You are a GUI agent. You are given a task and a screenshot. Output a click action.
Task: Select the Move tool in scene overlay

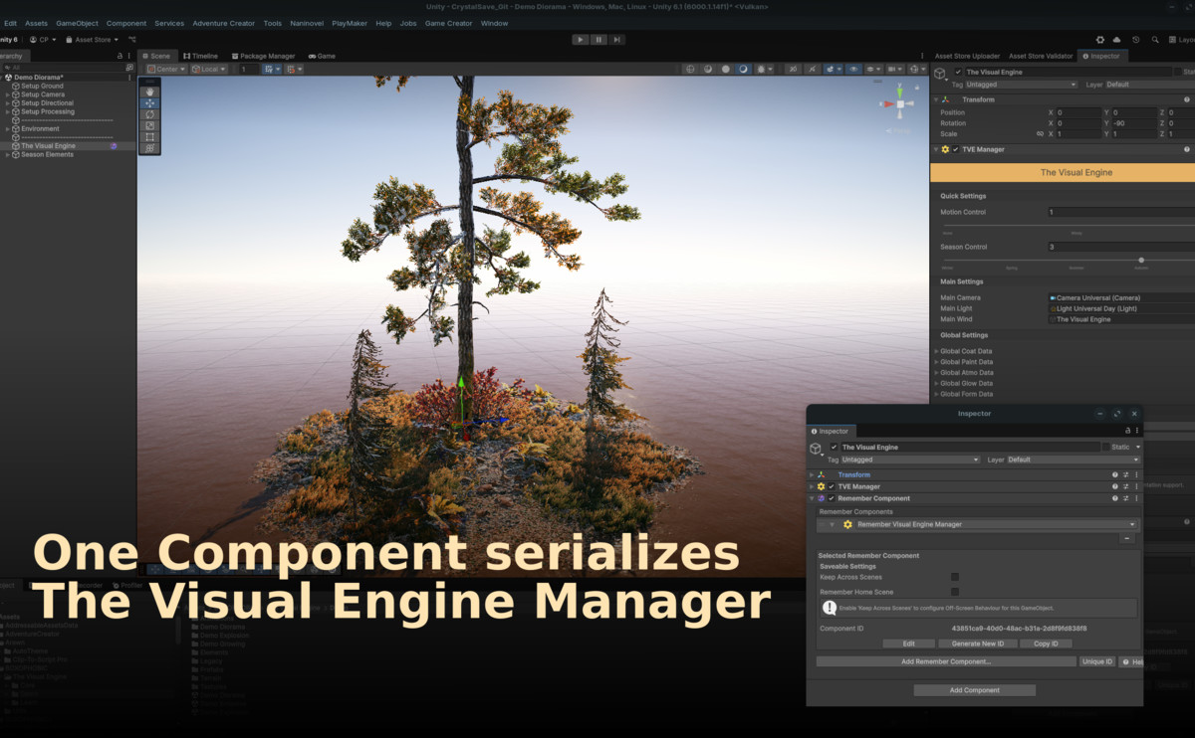point(150,103)
